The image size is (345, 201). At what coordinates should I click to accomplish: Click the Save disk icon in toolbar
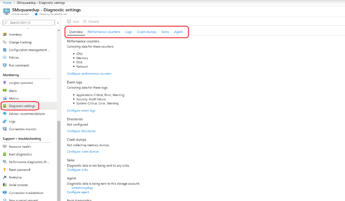point(69,21)
